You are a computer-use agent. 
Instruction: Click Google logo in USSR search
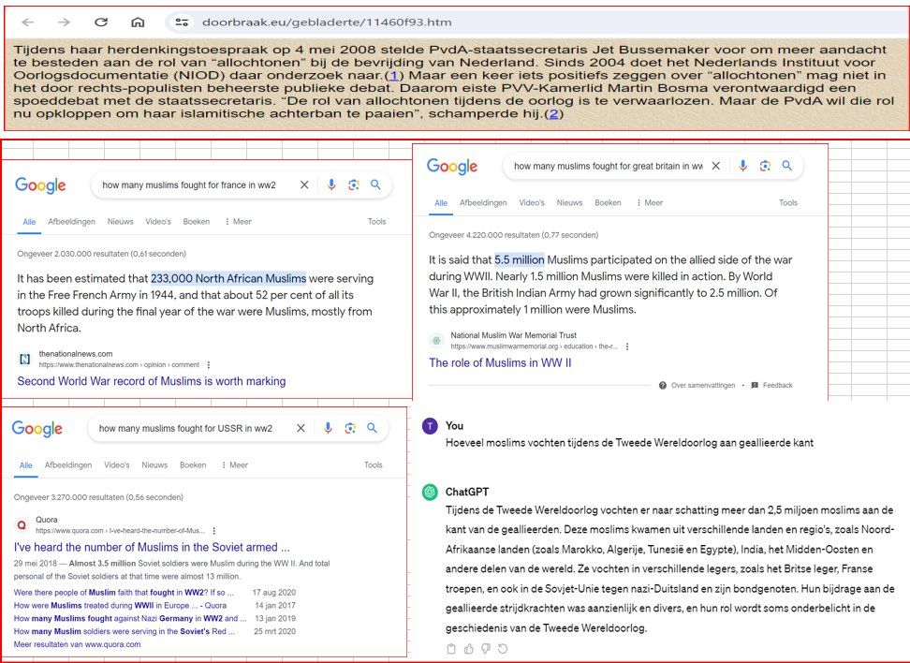point(37,429)
